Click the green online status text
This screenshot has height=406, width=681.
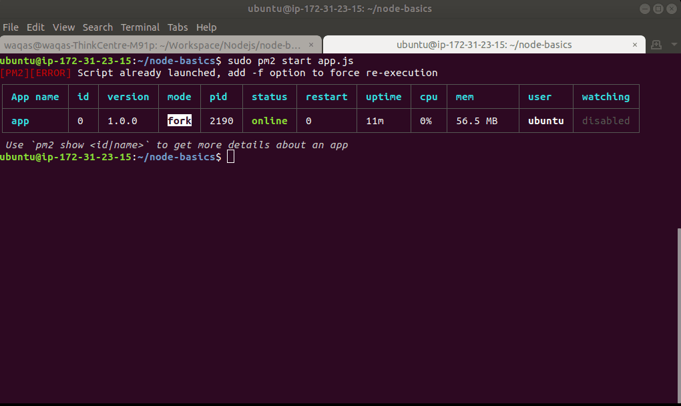click(269, 121)
